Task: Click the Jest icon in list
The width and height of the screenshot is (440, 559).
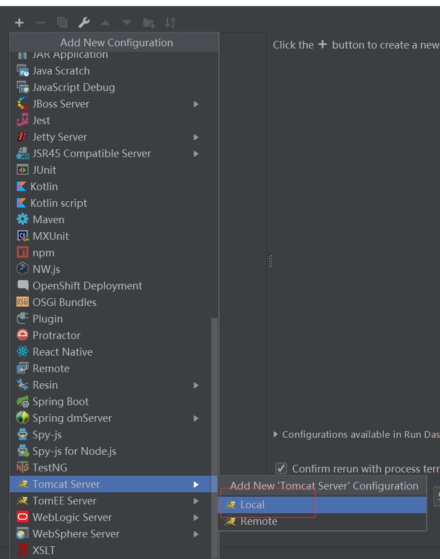Action: pyautogui.click(x=23, y=120)
